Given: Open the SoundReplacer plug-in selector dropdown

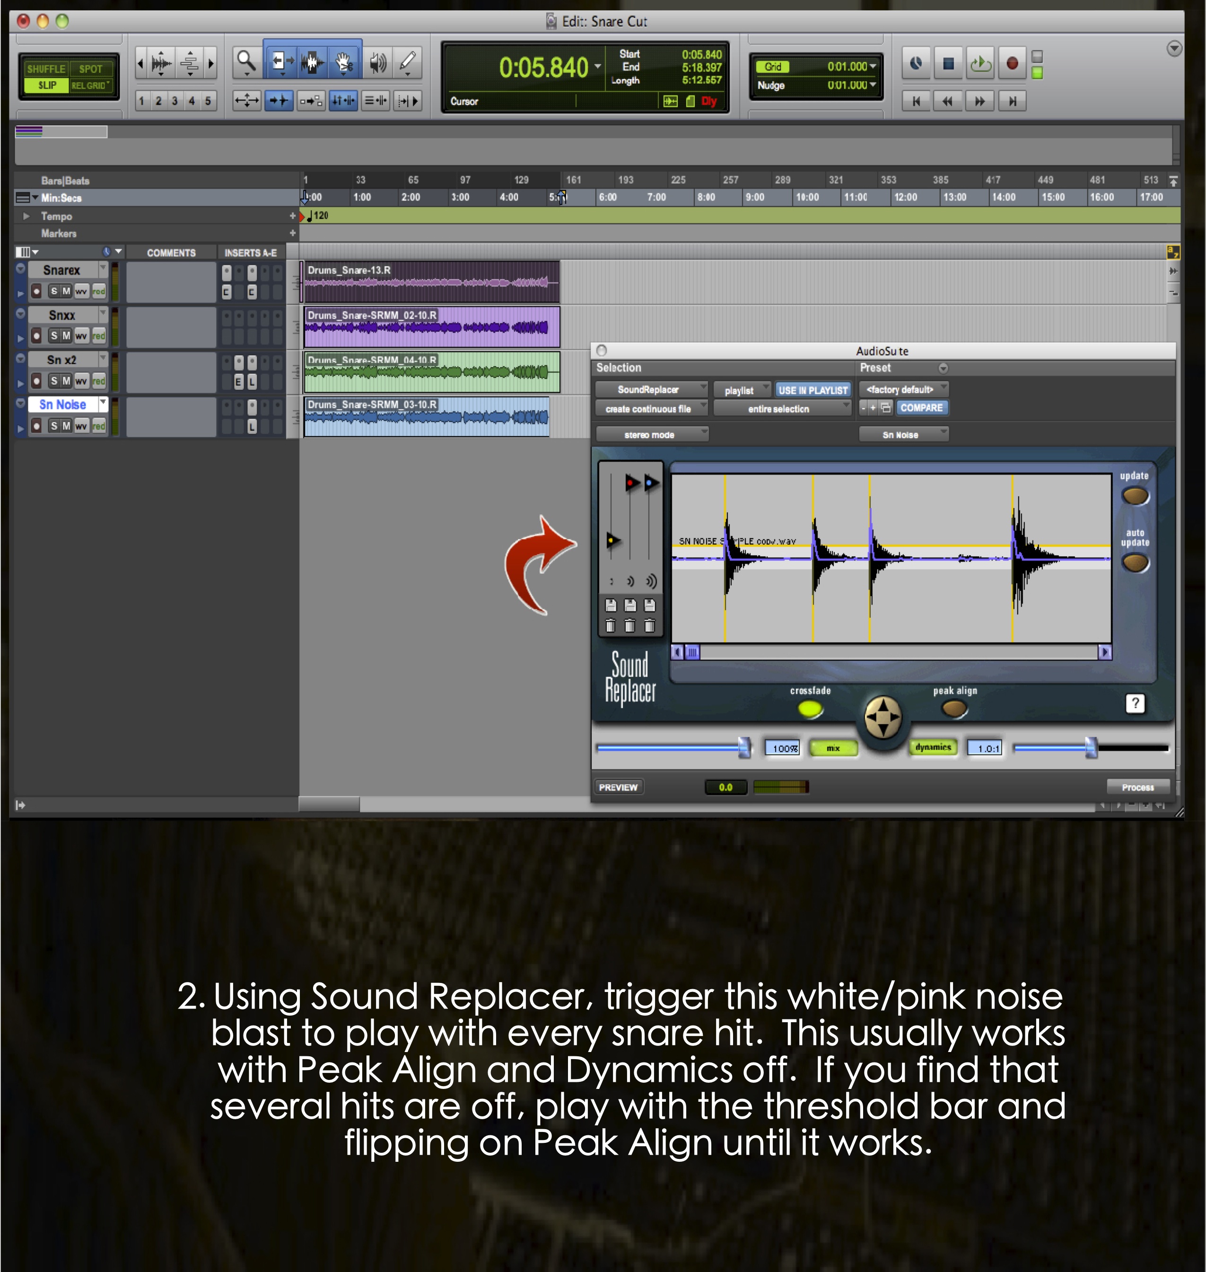Looking at the screenshot, I should coord(651,390).
